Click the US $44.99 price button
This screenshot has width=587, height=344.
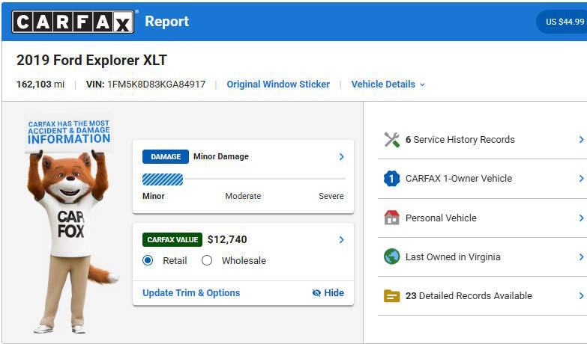562,22
